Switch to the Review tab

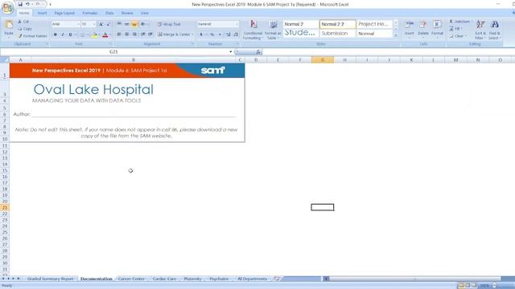[127, 13]
